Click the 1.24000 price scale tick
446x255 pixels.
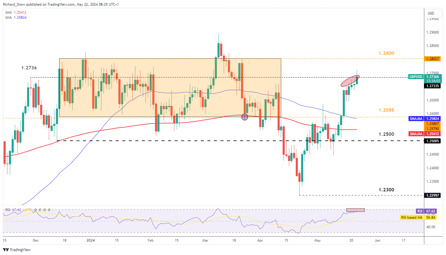pos(433,168)
